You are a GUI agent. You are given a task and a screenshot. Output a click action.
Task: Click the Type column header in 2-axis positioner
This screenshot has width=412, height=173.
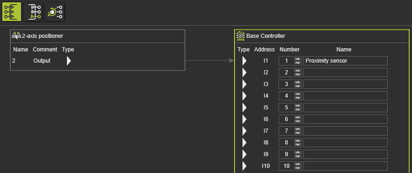[x=68, y=50]
